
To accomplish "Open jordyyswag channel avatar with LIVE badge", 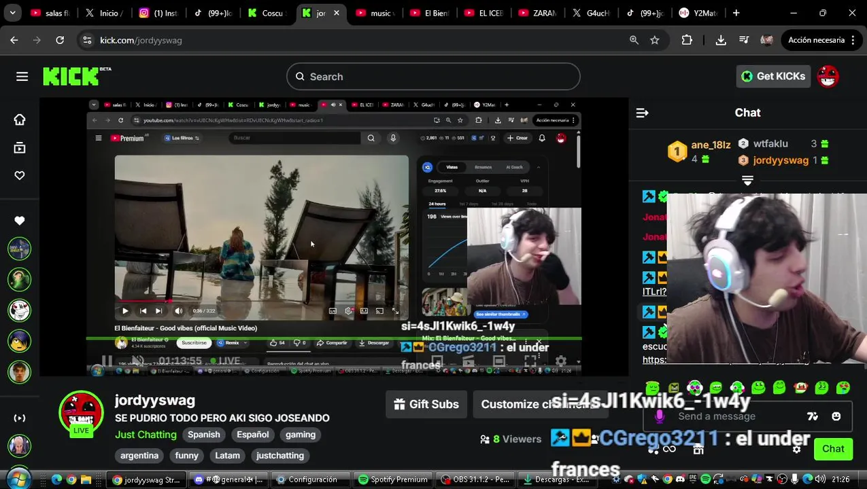I will pos(81,413).
